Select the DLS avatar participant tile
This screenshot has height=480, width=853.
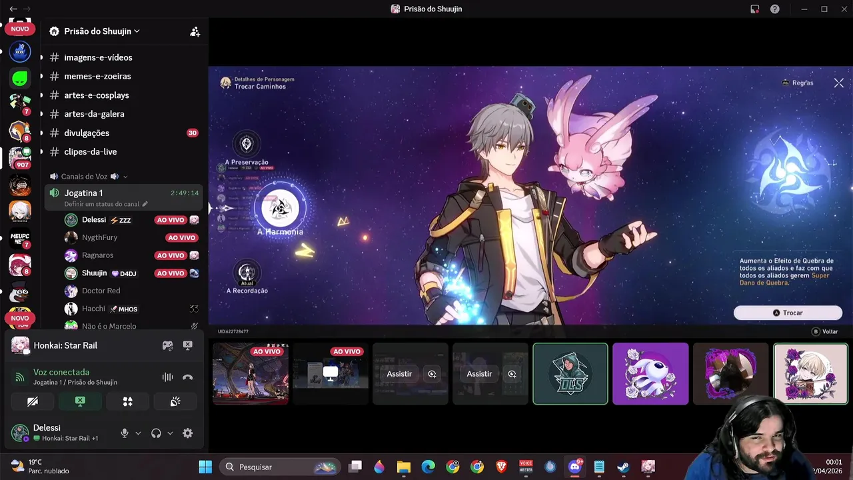coord(570,374)
